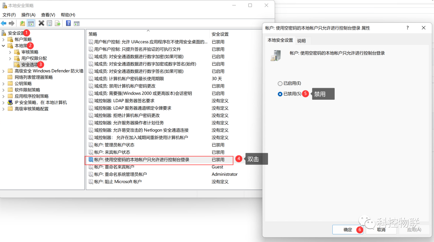
Task: Click the Delete (X) toolbar icon
Action: [x=41, y=23]
